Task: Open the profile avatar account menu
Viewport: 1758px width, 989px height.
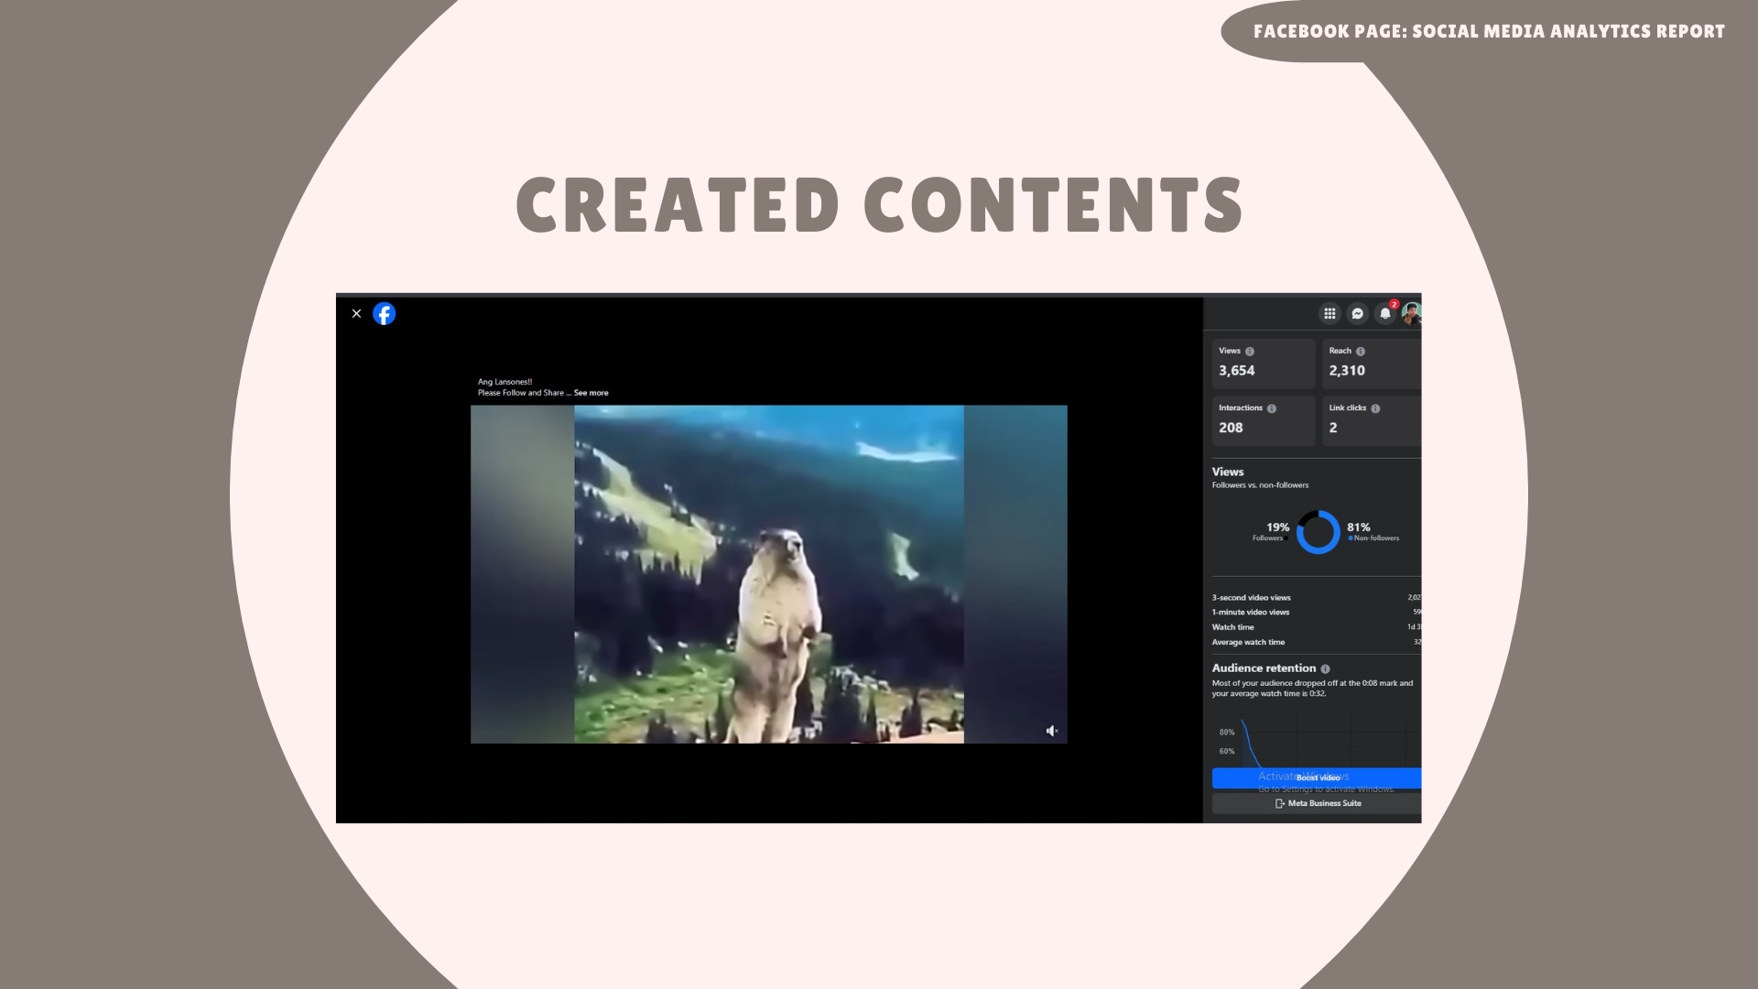Action: 1411,314
